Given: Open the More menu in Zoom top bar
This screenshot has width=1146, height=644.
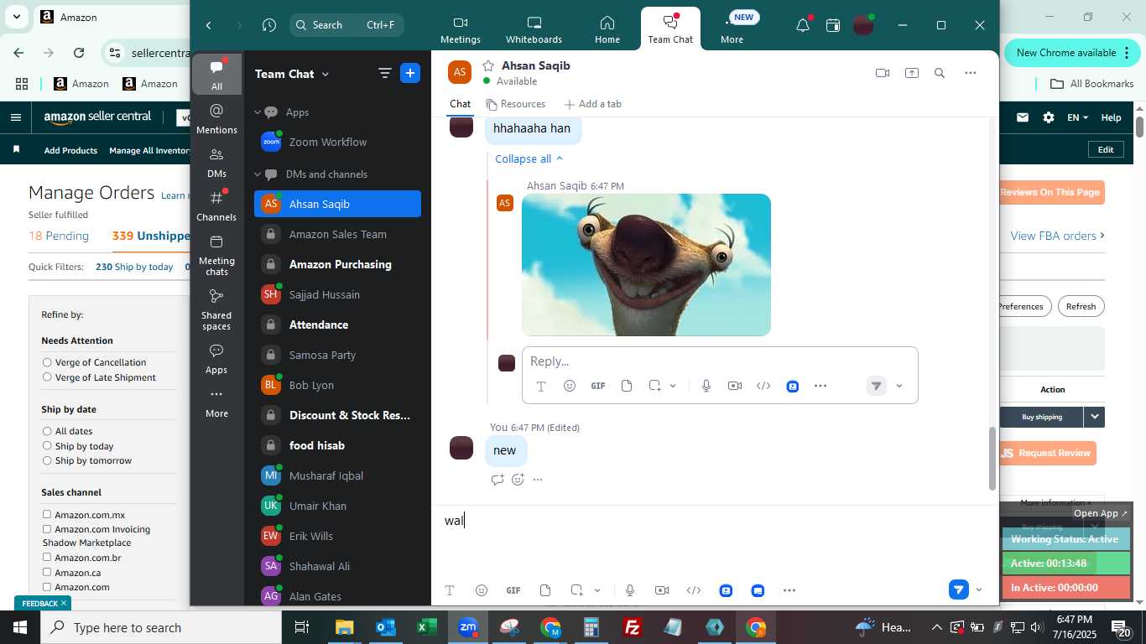Looking at the screenshot, I should (732, 29).
